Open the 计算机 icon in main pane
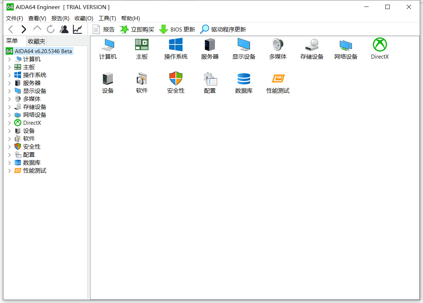 pos(107,49)
